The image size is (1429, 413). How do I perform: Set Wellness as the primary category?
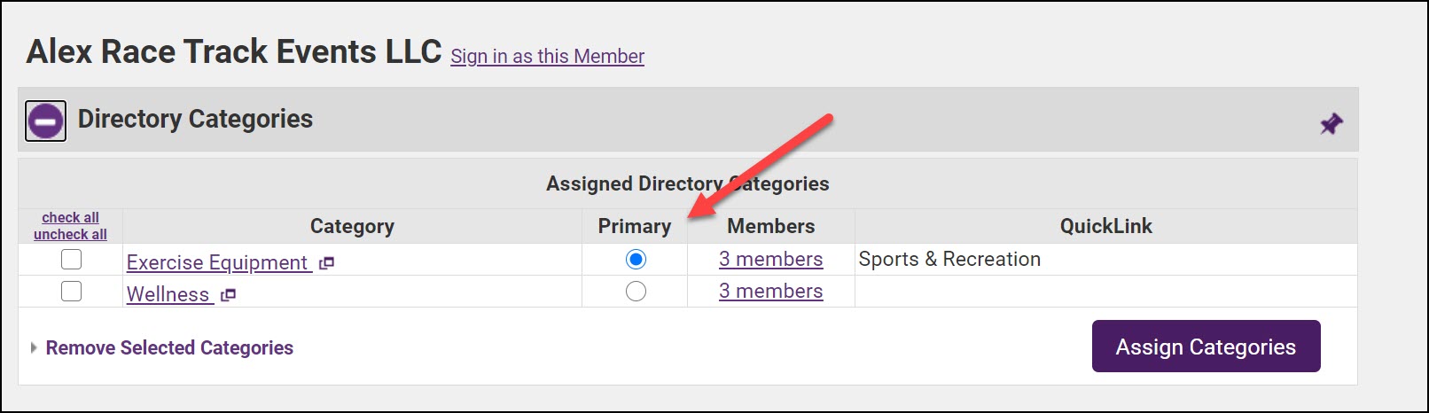coord(636,292)
